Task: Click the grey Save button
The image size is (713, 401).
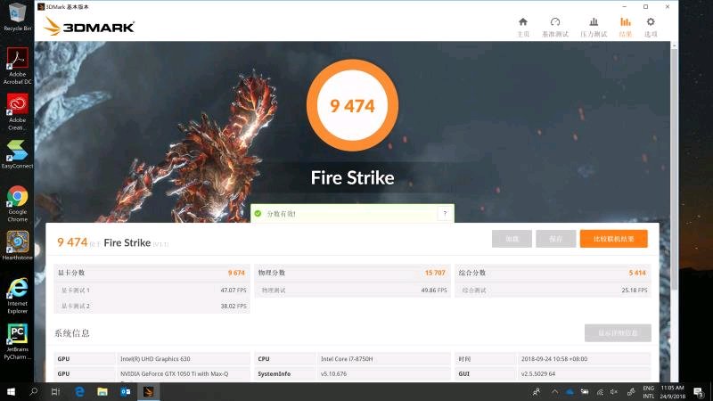Action: [555, 239]
